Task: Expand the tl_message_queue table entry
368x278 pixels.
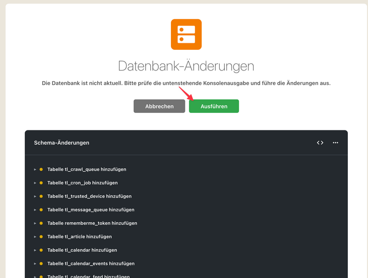Action: pos(35,210)
